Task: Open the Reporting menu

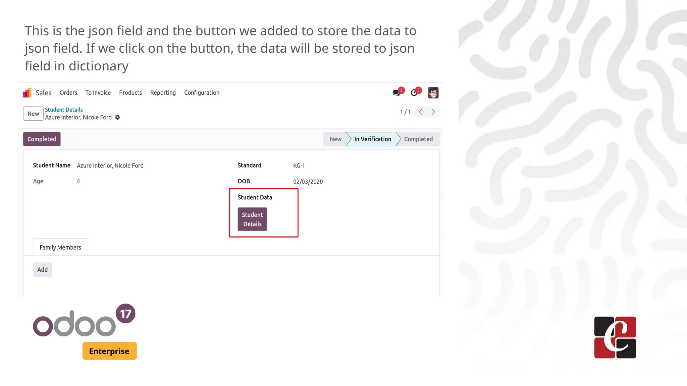Action: click(x=163, y=93)
